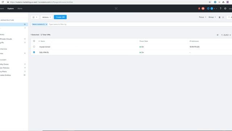This screenshot has height=131, width=232.
Task: Bookmark page with the star icon
Action: 210,2
